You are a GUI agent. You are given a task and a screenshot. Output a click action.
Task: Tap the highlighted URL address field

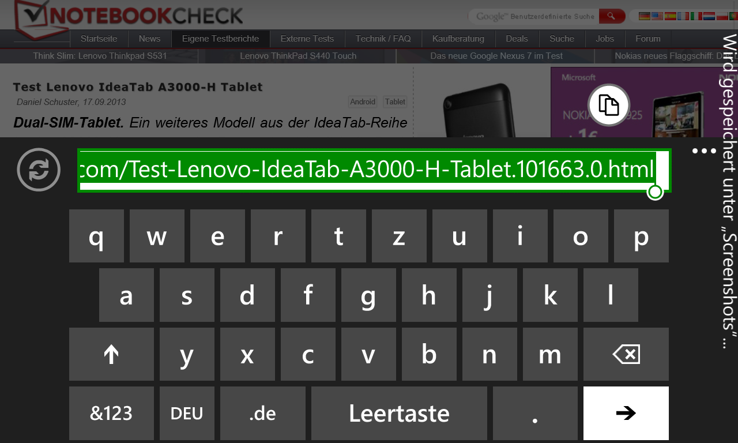374,170
